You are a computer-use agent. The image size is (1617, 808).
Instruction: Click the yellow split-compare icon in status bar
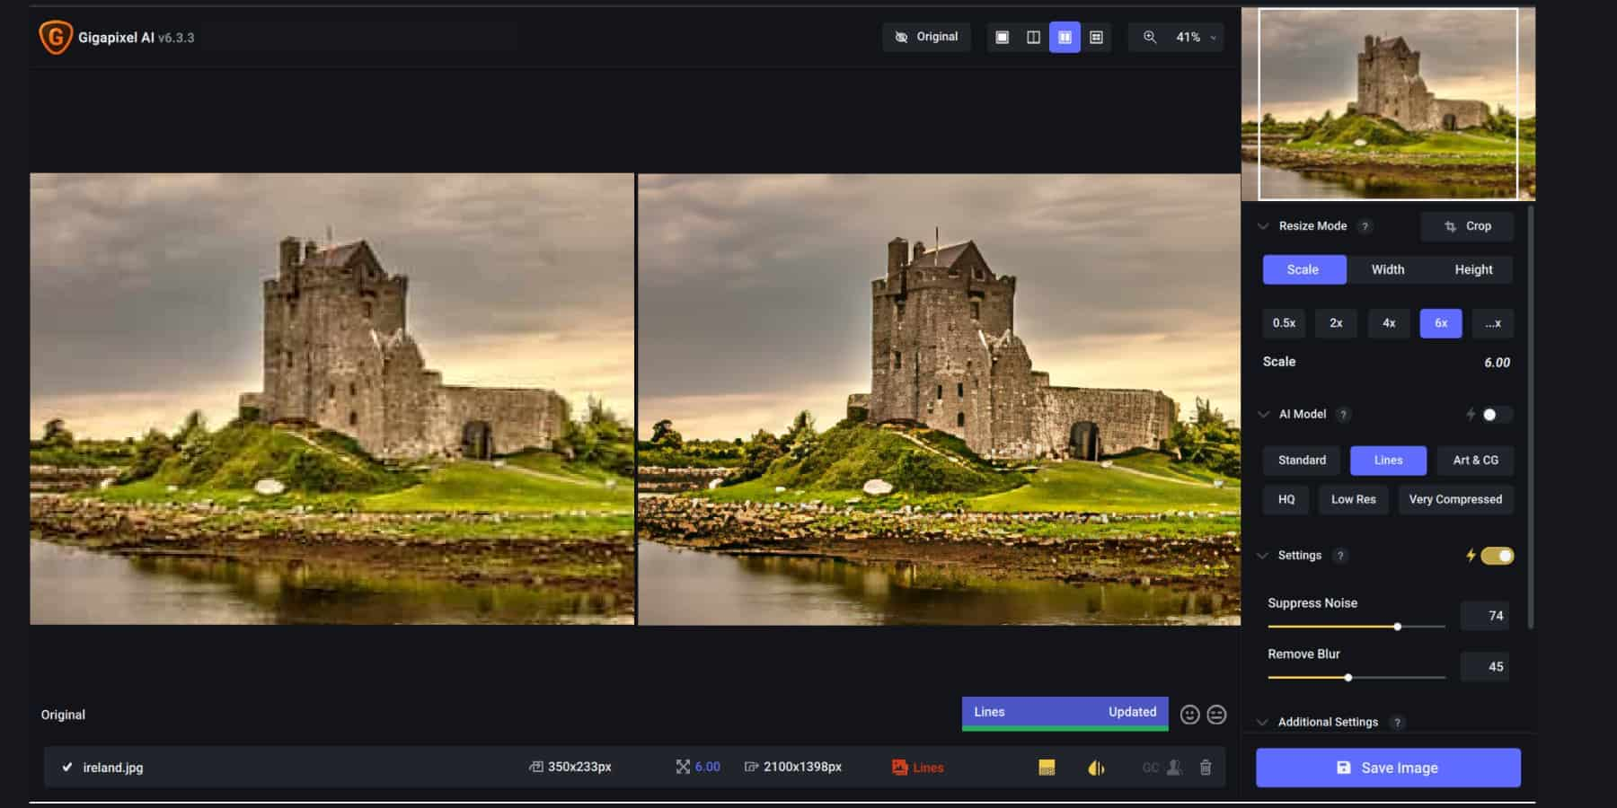(1097, 768)
